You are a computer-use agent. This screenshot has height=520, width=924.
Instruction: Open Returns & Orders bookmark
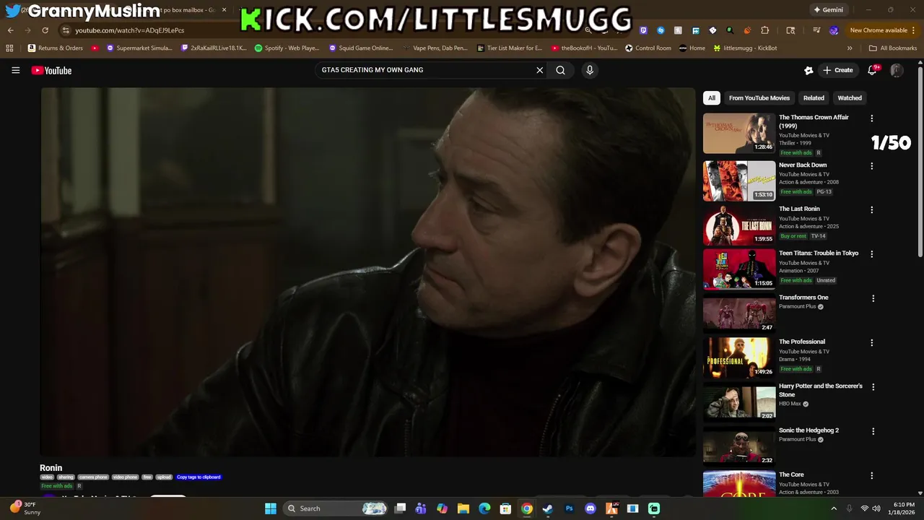coord(56,48)
